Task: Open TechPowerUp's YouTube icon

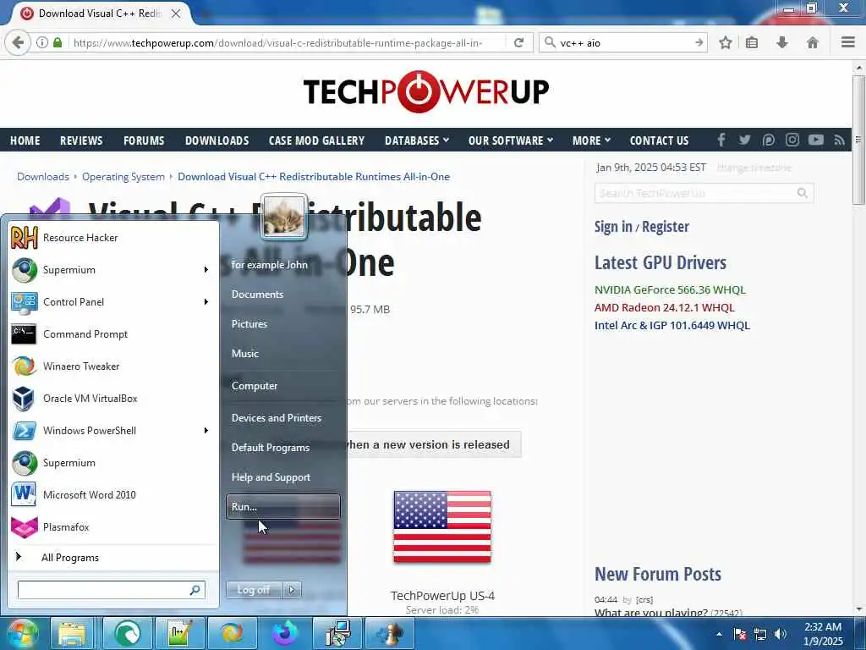Action: click(816, 140)
